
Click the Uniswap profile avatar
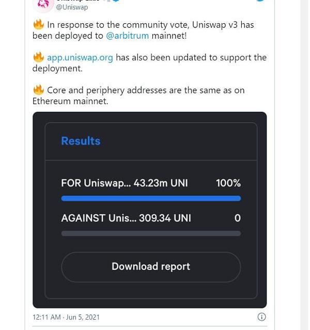pos(43,4)
